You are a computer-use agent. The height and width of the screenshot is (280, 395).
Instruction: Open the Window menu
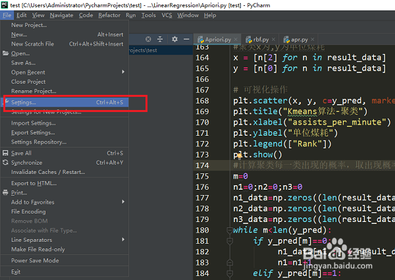coord(188,15)
